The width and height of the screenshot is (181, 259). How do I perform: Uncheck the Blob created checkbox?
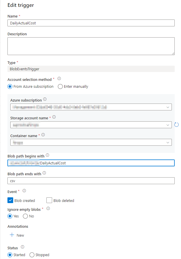coord(10,200)
